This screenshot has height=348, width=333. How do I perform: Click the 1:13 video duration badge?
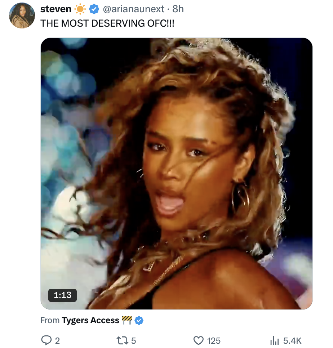[63, 295]
